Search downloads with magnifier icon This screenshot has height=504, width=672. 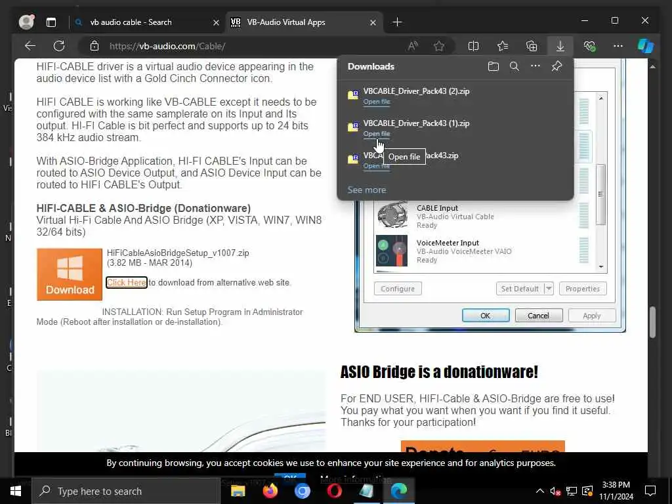click(x=514, y=66)
